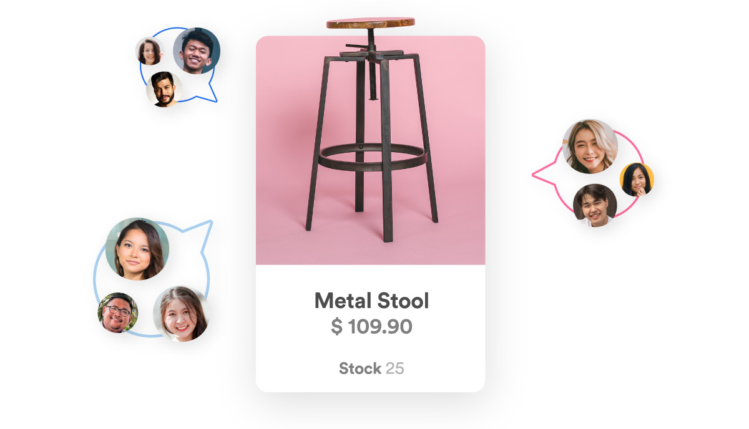This screenshot has height=429, width=749.
Task: Click the bearded man avatar in blue bubble
Action: [164, 89]
